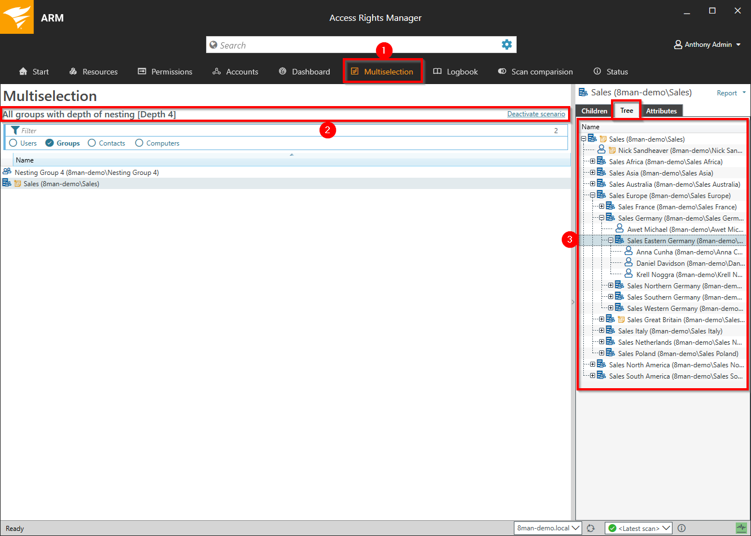Click the Deactivate scenario link

pyautogui.click(x=536, y=114)
